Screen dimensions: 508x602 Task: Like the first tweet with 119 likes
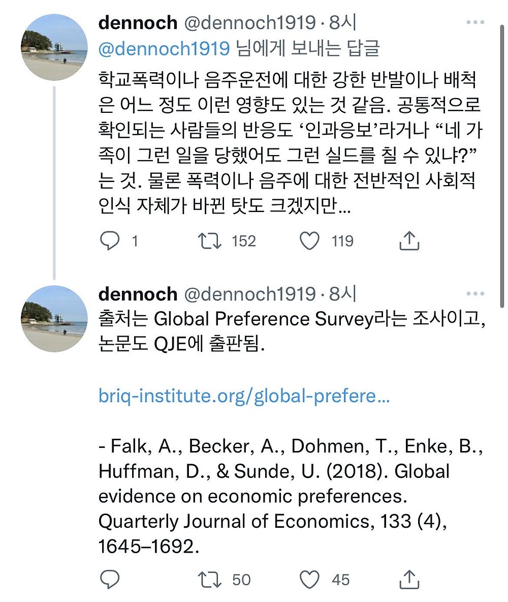pyautogui.click(x=309, y=240)
